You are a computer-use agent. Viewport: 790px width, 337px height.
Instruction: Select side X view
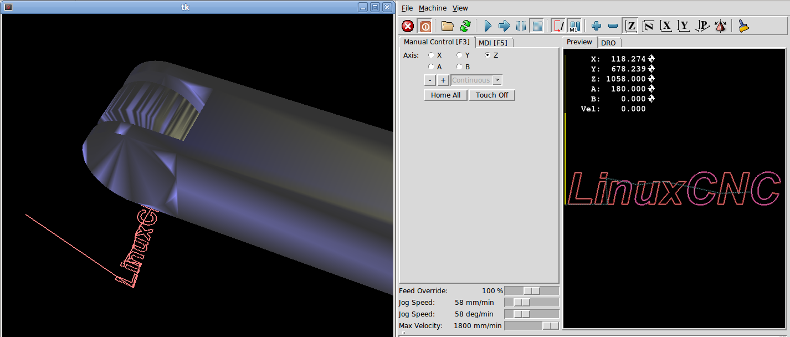[666, 26]
